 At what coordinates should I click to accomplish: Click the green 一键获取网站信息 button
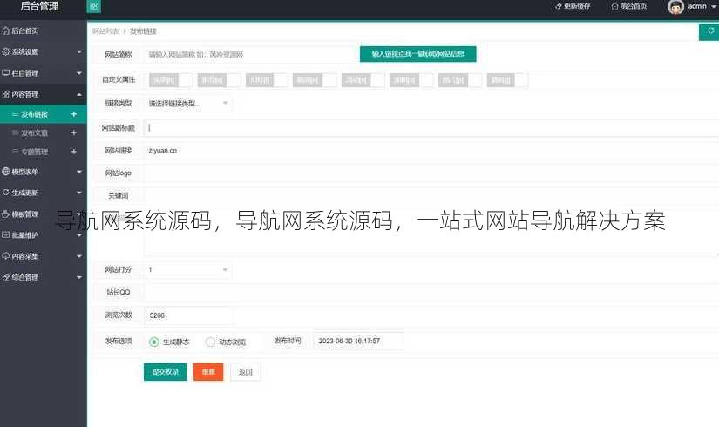tap(417, 54)
